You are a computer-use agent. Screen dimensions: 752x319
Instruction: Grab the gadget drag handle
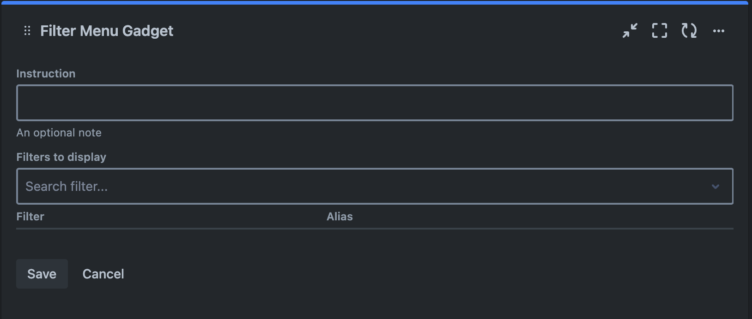pyautogui.click(x=26, y=30)
